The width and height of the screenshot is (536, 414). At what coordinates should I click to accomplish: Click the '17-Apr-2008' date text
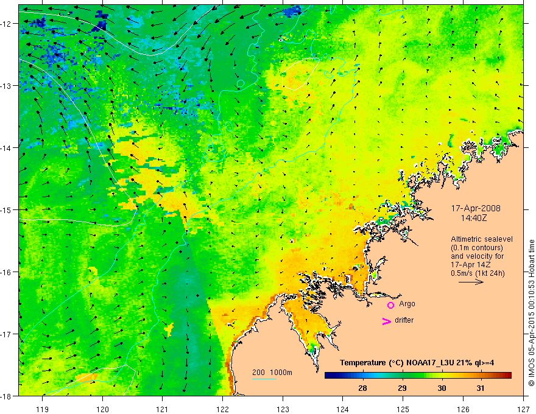[476, 208]
